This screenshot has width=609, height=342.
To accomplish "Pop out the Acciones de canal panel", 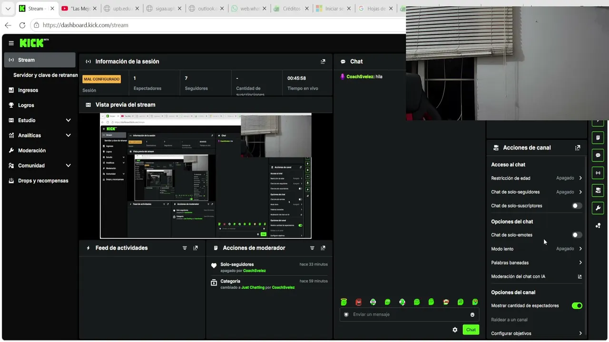I will pos(578,148).
